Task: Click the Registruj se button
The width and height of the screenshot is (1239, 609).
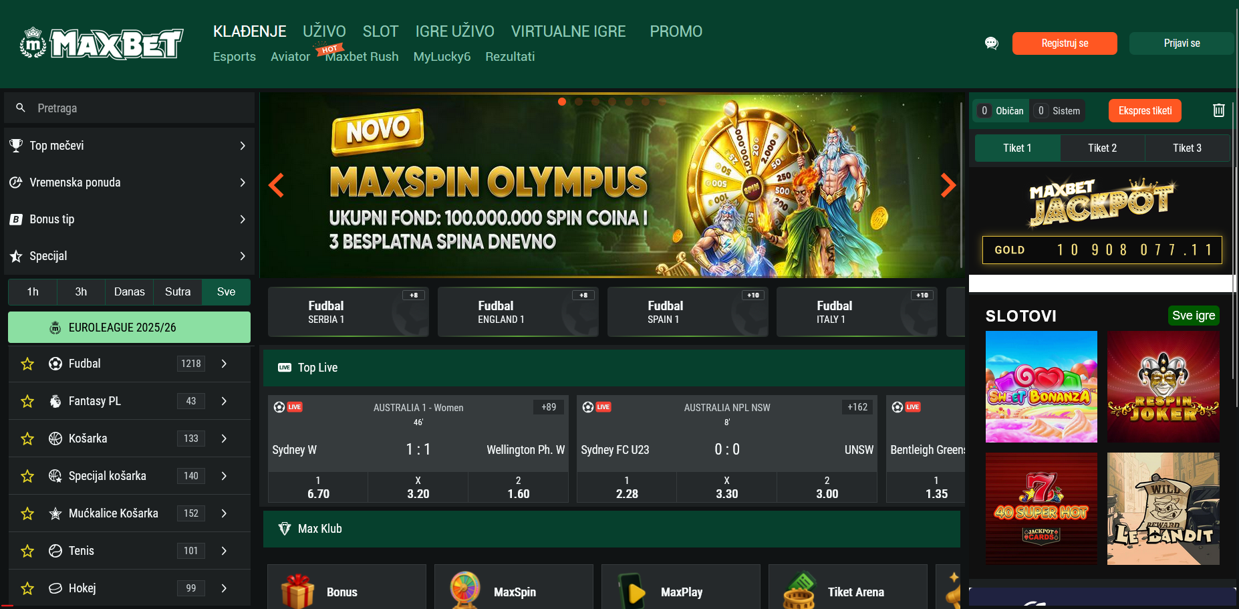Action: pyautogui.click(x=1065, y=43)
